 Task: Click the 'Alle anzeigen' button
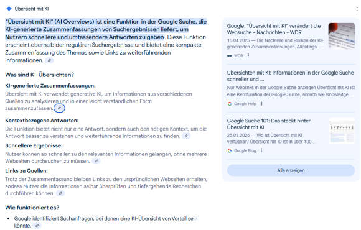click(291, 170)
